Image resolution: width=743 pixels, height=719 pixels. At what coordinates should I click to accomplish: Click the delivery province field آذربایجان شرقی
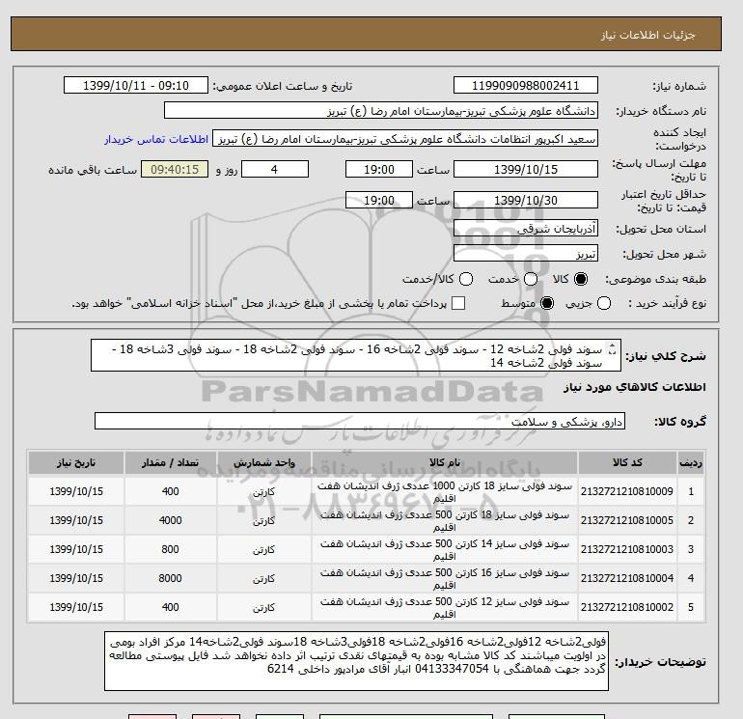(526, 229)
